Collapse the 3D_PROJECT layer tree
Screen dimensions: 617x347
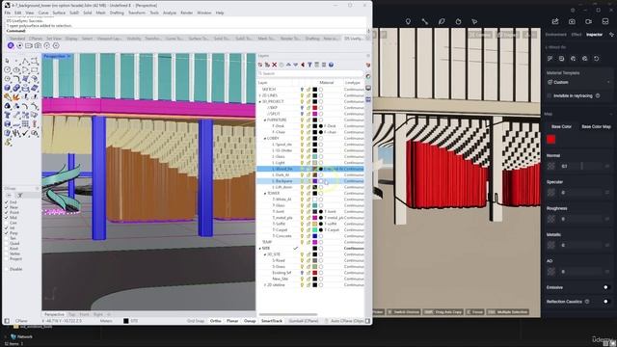259,101
